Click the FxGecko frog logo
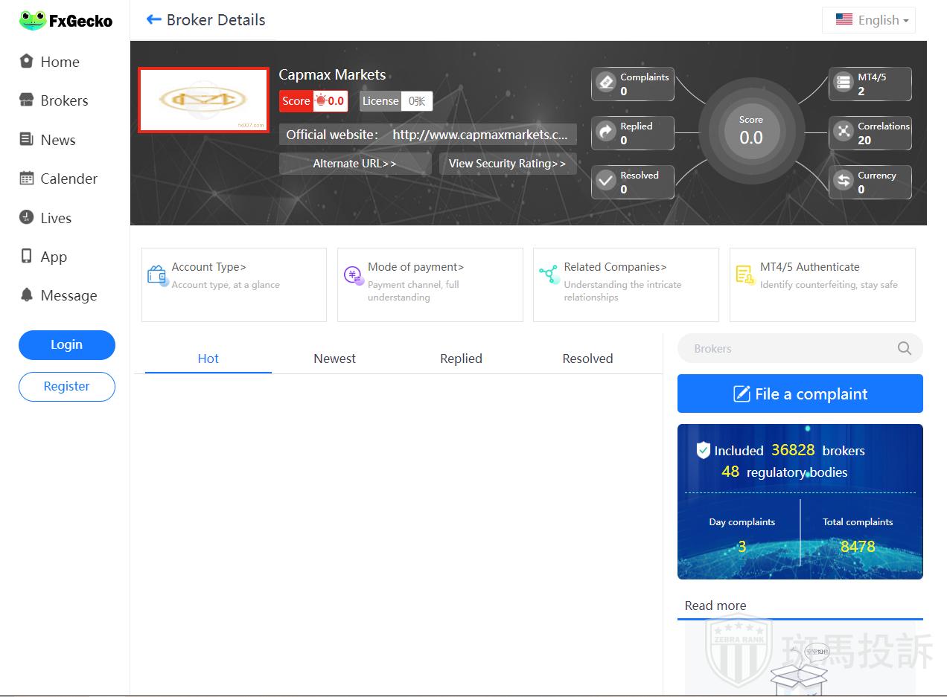Screen dimensions: 947x697 click(33, 21)
